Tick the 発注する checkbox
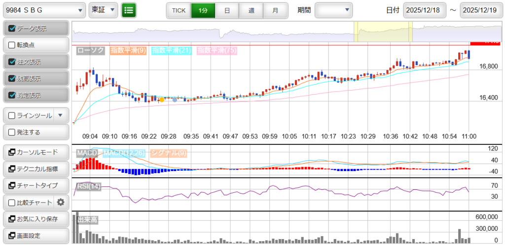Screen dimensions: 505x247 click(x=12, y=132)
